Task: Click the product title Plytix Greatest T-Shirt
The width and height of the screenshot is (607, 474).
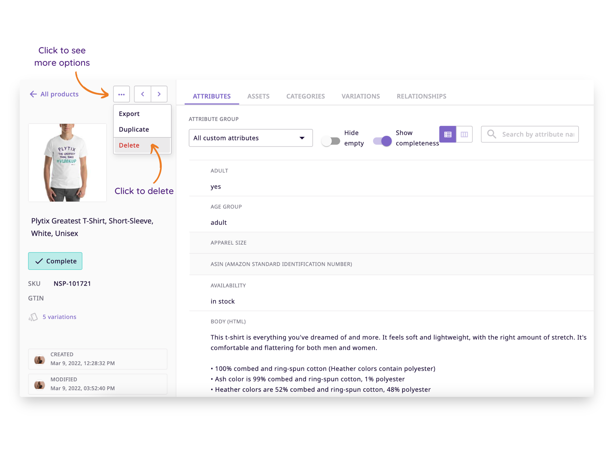Action: (x=92, y=227)
